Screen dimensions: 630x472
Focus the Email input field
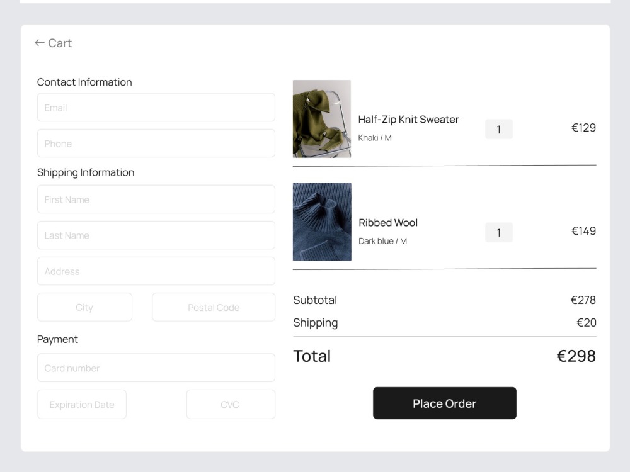click(156, 107)
